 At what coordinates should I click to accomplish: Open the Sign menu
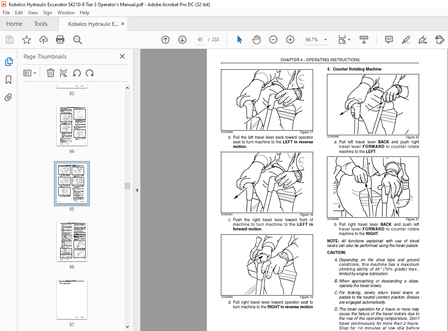click(x=47, y=13)
